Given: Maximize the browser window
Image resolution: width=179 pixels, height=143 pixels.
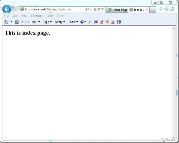Looking at the screenshot, I should point(162,2).
